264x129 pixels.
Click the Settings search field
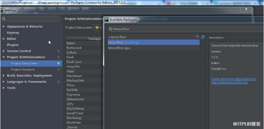click(31, 19)
